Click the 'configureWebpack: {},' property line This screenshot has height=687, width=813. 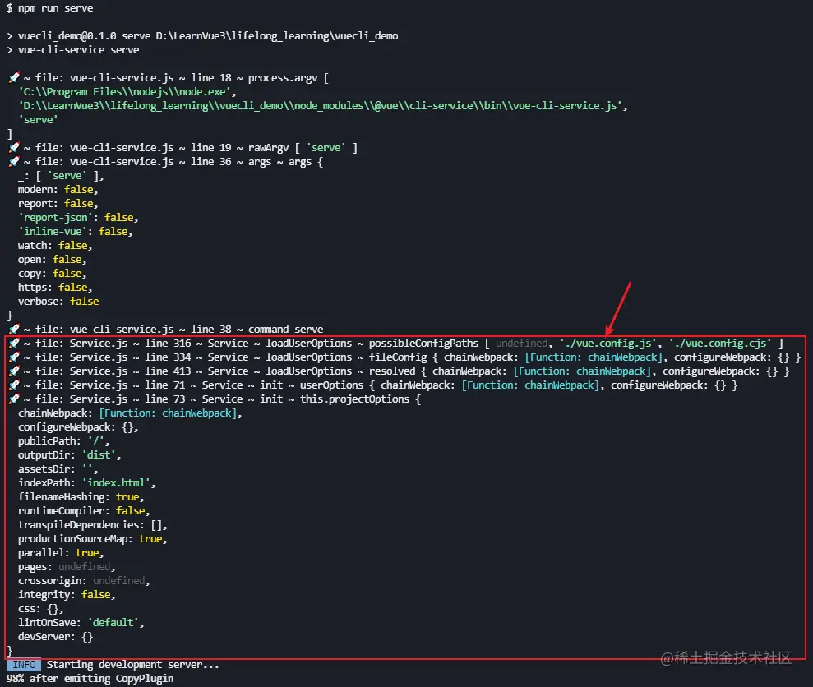click(x=78, y=427)
